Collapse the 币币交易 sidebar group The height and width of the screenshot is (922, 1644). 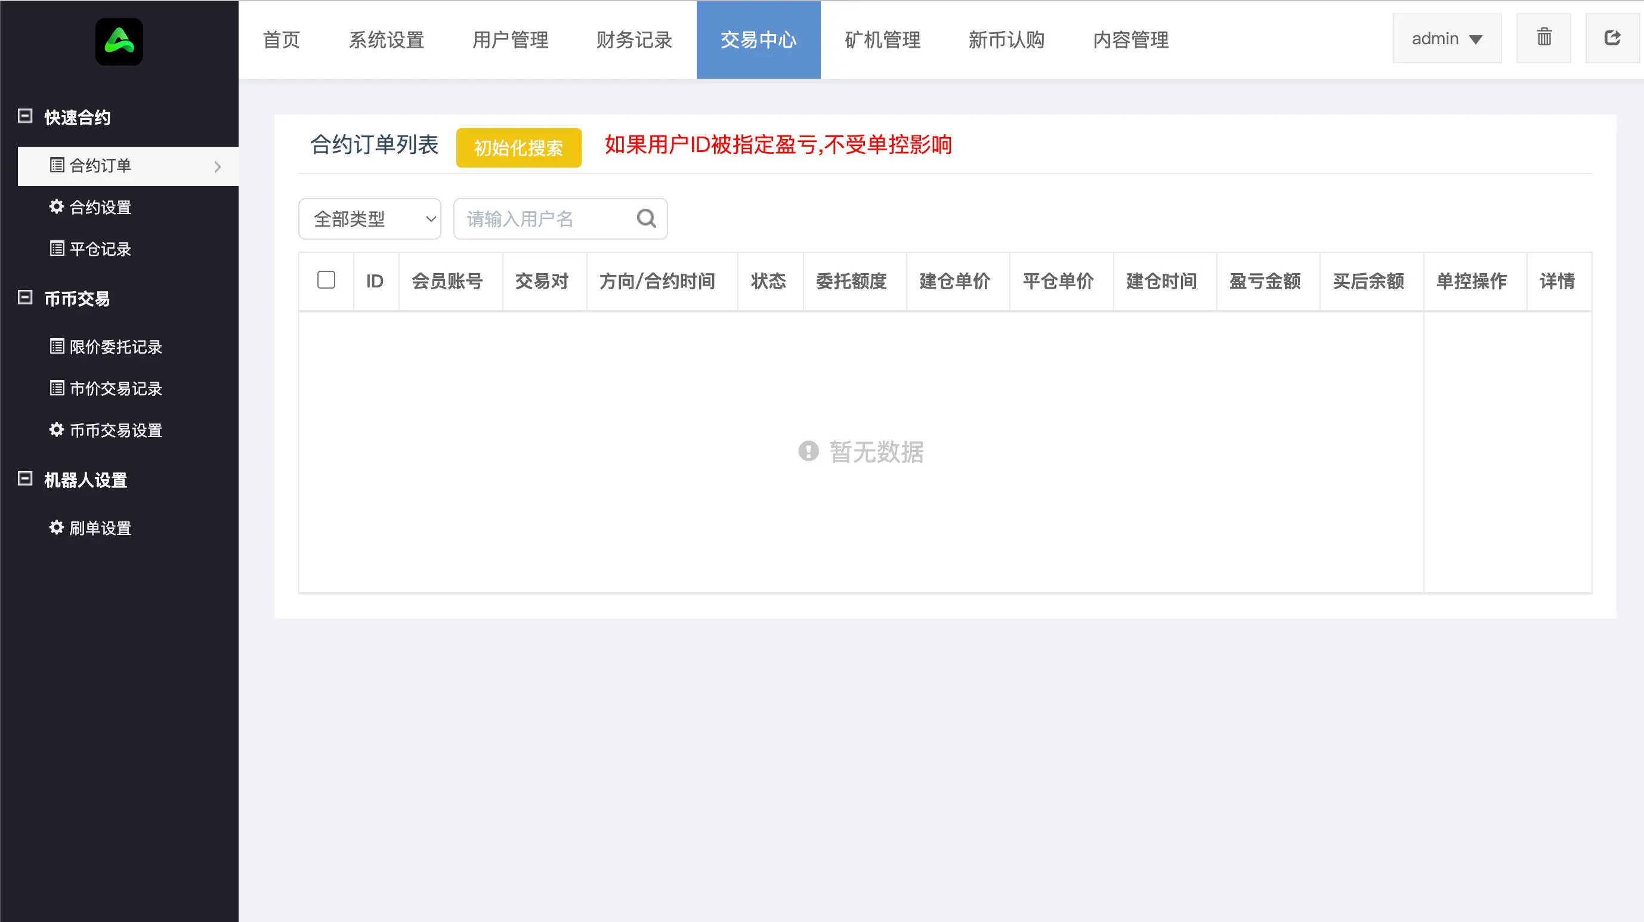(25, 298)
